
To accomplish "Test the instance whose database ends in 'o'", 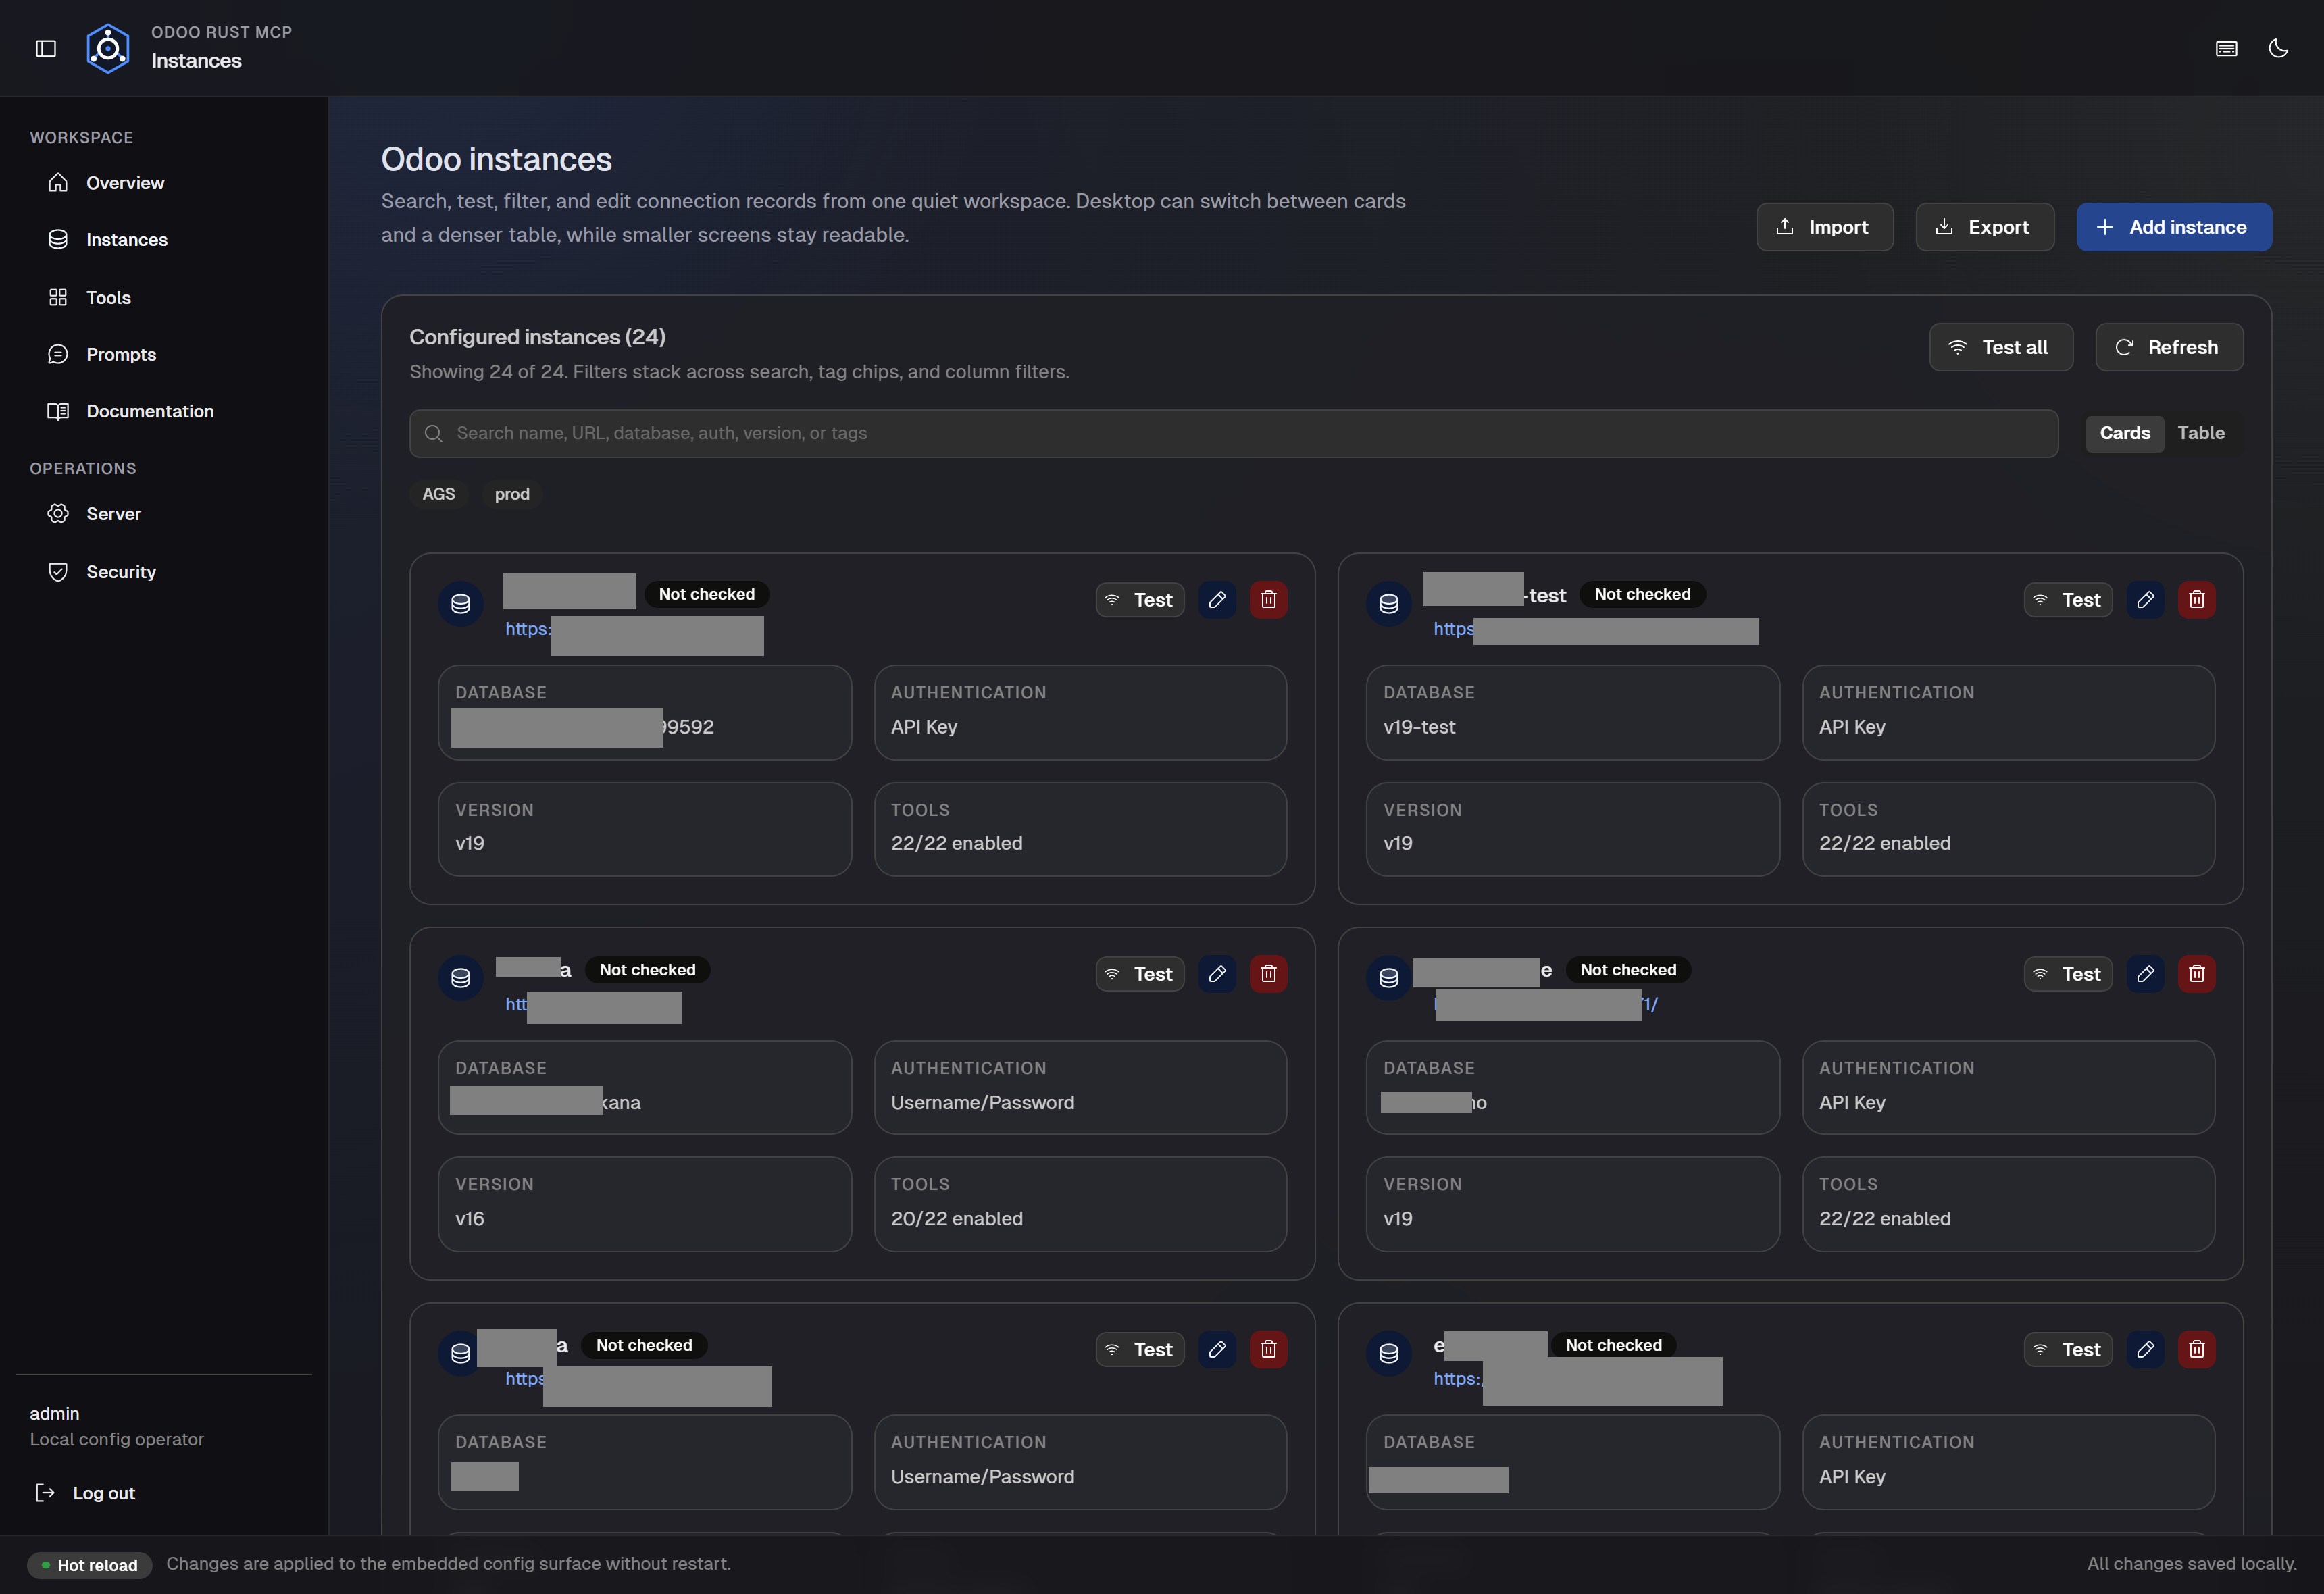I will pyautogui.click(x=2067, y=974).
